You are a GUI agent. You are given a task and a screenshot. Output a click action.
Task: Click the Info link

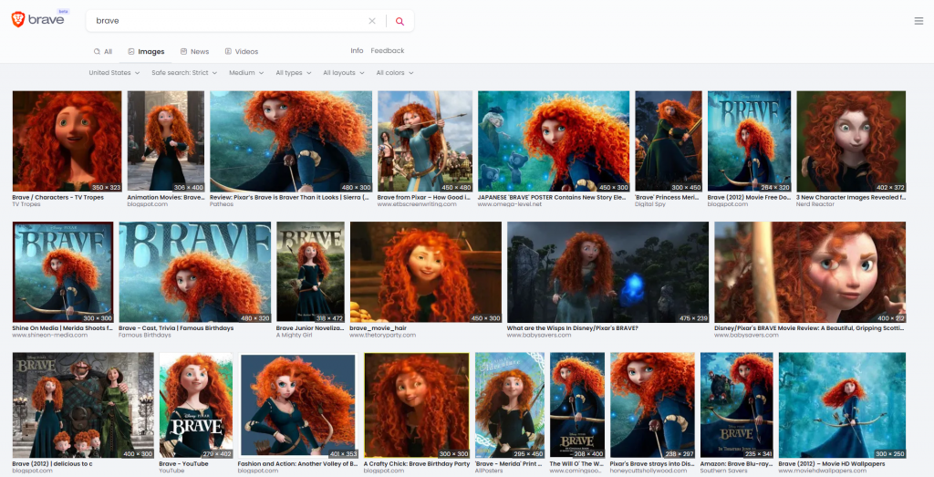pyautogui.click(x=357, y=51)
